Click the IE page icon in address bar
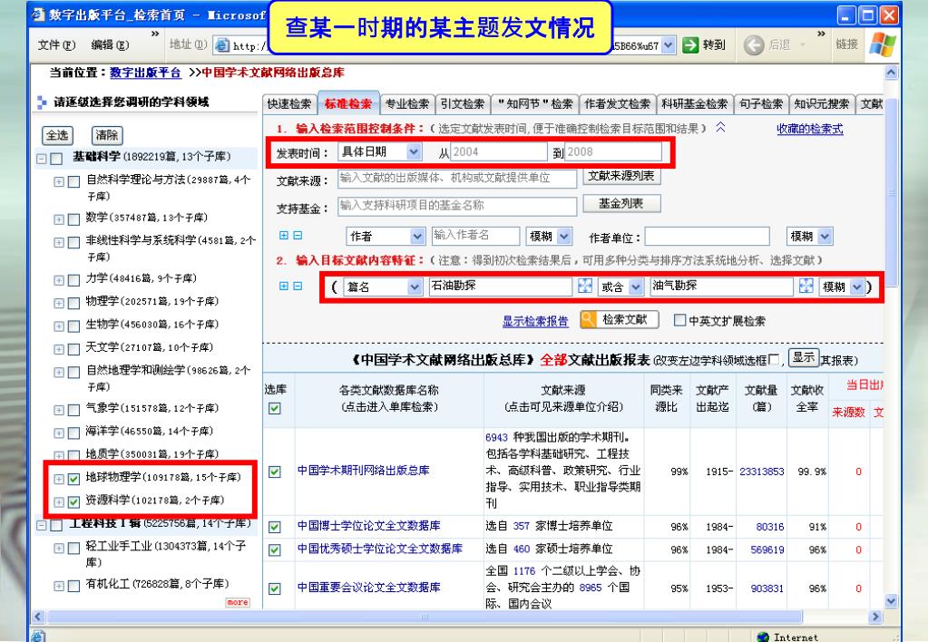The image size is (928, 642). (222, 45)
